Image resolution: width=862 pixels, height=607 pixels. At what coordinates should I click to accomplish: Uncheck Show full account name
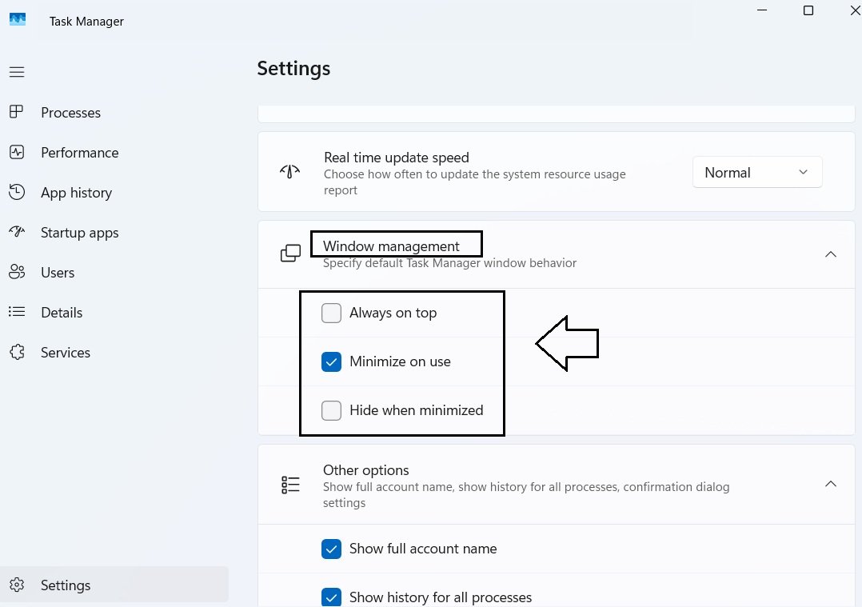(x=332, y=549)
